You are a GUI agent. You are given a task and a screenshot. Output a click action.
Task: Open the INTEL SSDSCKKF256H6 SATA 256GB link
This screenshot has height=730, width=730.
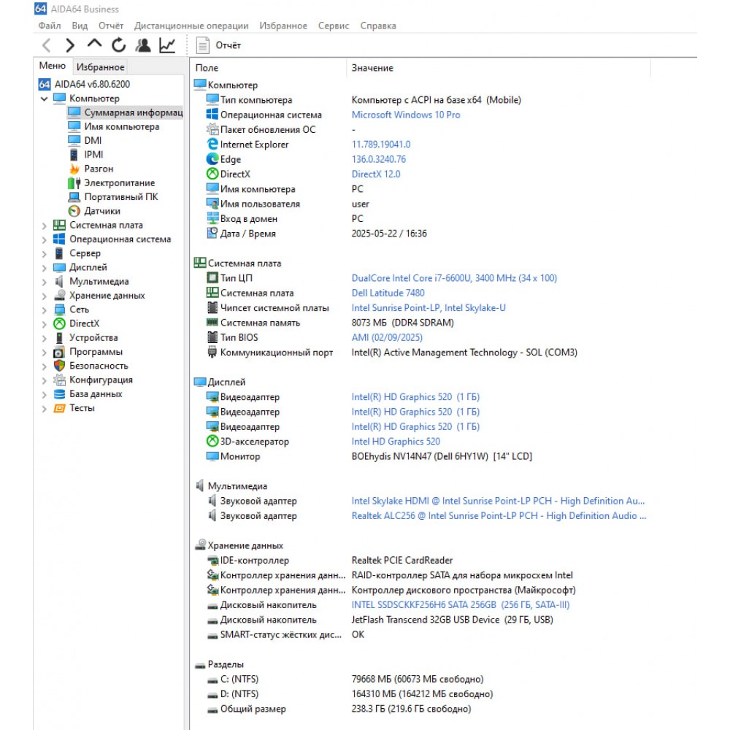coord(461,604)
